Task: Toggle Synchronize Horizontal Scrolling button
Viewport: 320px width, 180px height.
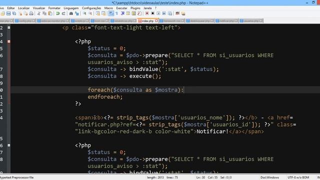Action: 103,13
